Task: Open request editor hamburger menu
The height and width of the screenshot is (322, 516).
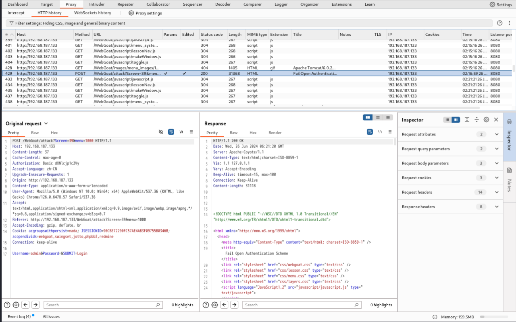Action: [191, 132]
